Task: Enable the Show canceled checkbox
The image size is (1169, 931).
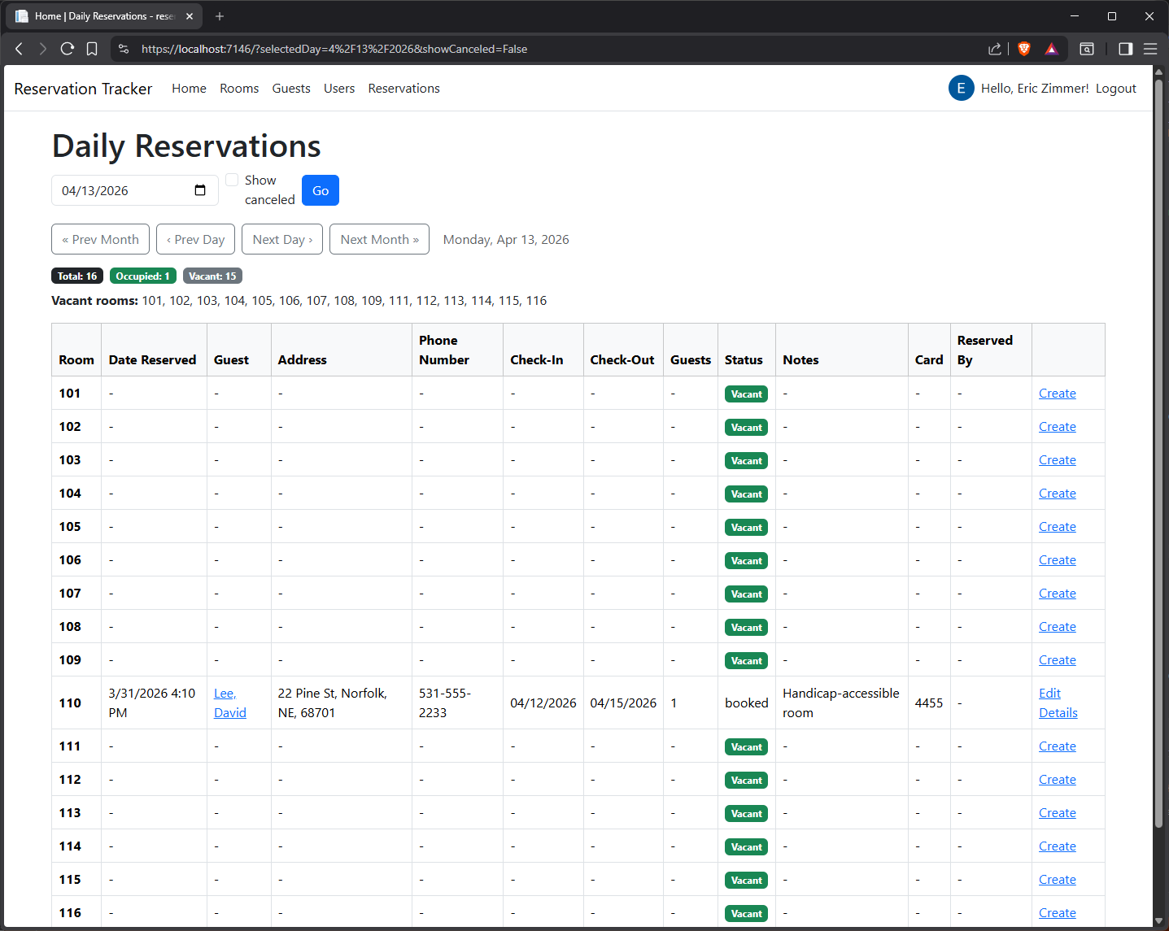Action: pyautogui.click(x=232, y=179)
